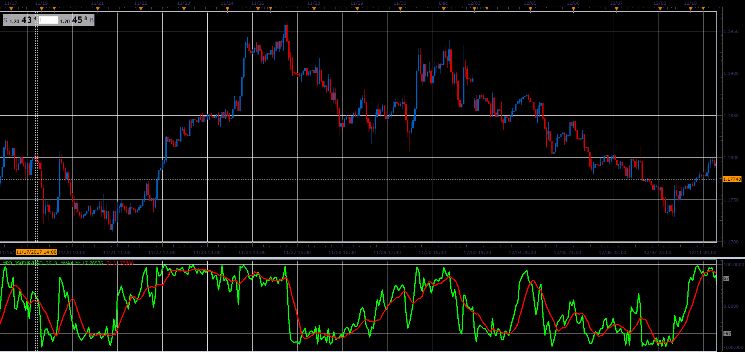Image resolution: width=745 pixels, height=352 pixels.
Task: Click the 67 level tag on indicator axis
Action: coord(726,278)
